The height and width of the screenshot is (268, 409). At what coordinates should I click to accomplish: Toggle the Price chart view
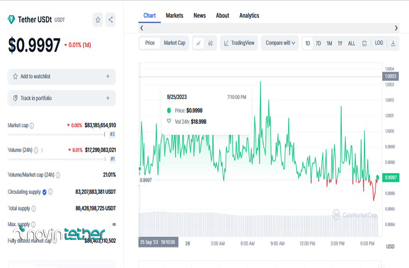pyautogui.click(x=150, y=43)
